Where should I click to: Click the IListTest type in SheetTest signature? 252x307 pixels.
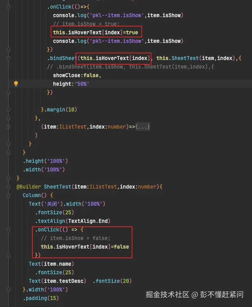(x=103, y=187)
